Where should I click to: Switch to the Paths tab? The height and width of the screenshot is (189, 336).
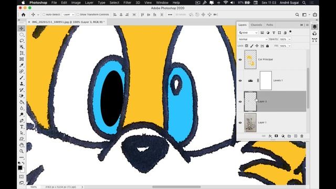pyautogui.click(x=269, y=25)
